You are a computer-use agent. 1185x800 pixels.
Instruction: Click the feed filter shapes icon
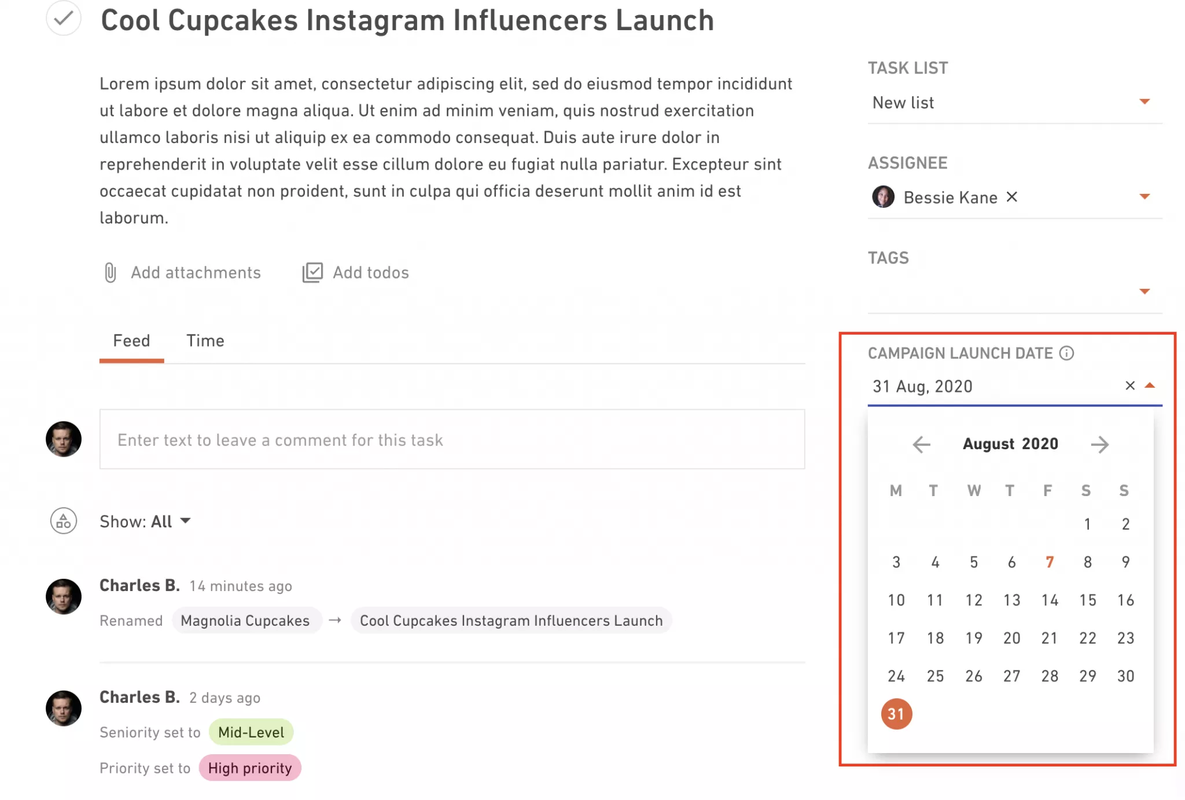click(64, 521)
